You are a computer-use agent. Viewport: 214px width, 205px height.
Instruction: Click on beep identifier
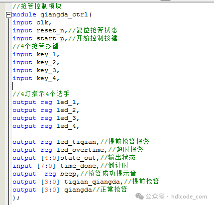tap(68, 174)
